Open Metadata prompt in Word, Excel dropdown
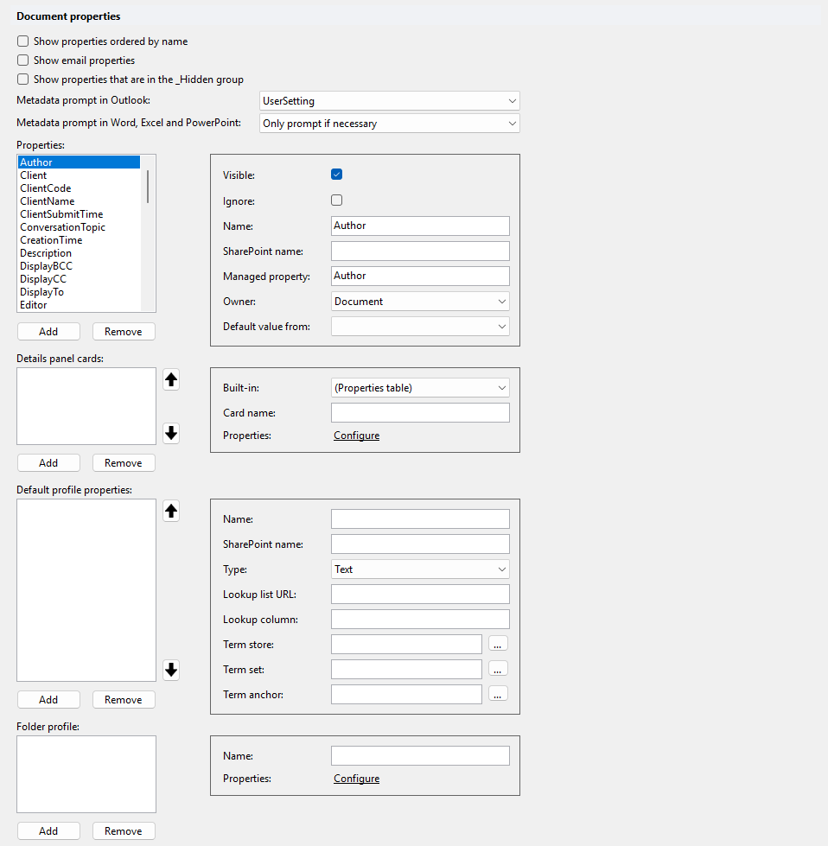Image resolution: width=828 pixels, height=846 pixels. point(389,124)
